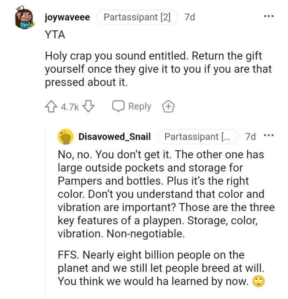Image resolution: width=288 pixels, height=299 pixels.
Task: Click the YTA judgment text
Action: (55, 35)
